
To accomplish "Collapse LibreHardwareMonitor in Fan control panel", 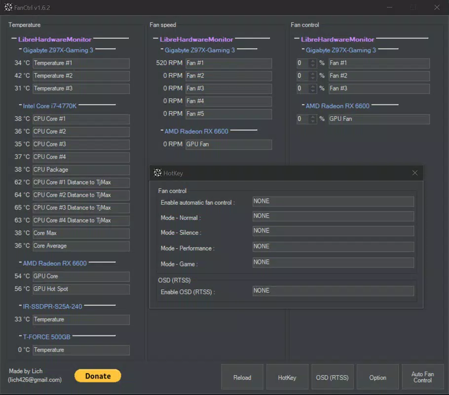I will pos(297,39).
